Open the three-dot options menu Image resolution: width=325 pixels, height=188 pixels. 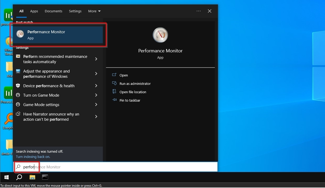199,11
